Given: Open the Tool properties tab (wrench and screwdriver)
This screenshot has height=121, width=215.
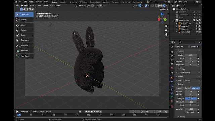Looking at the screenshot, I should (x=172, y=47).
